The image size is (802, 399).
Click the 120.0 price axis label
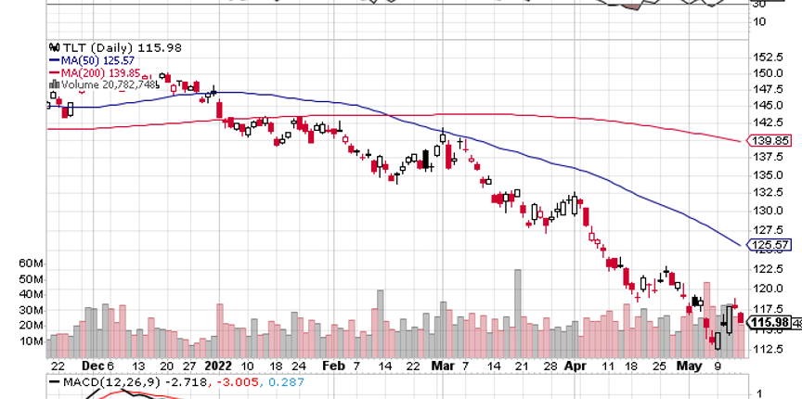tap(768, 289)
